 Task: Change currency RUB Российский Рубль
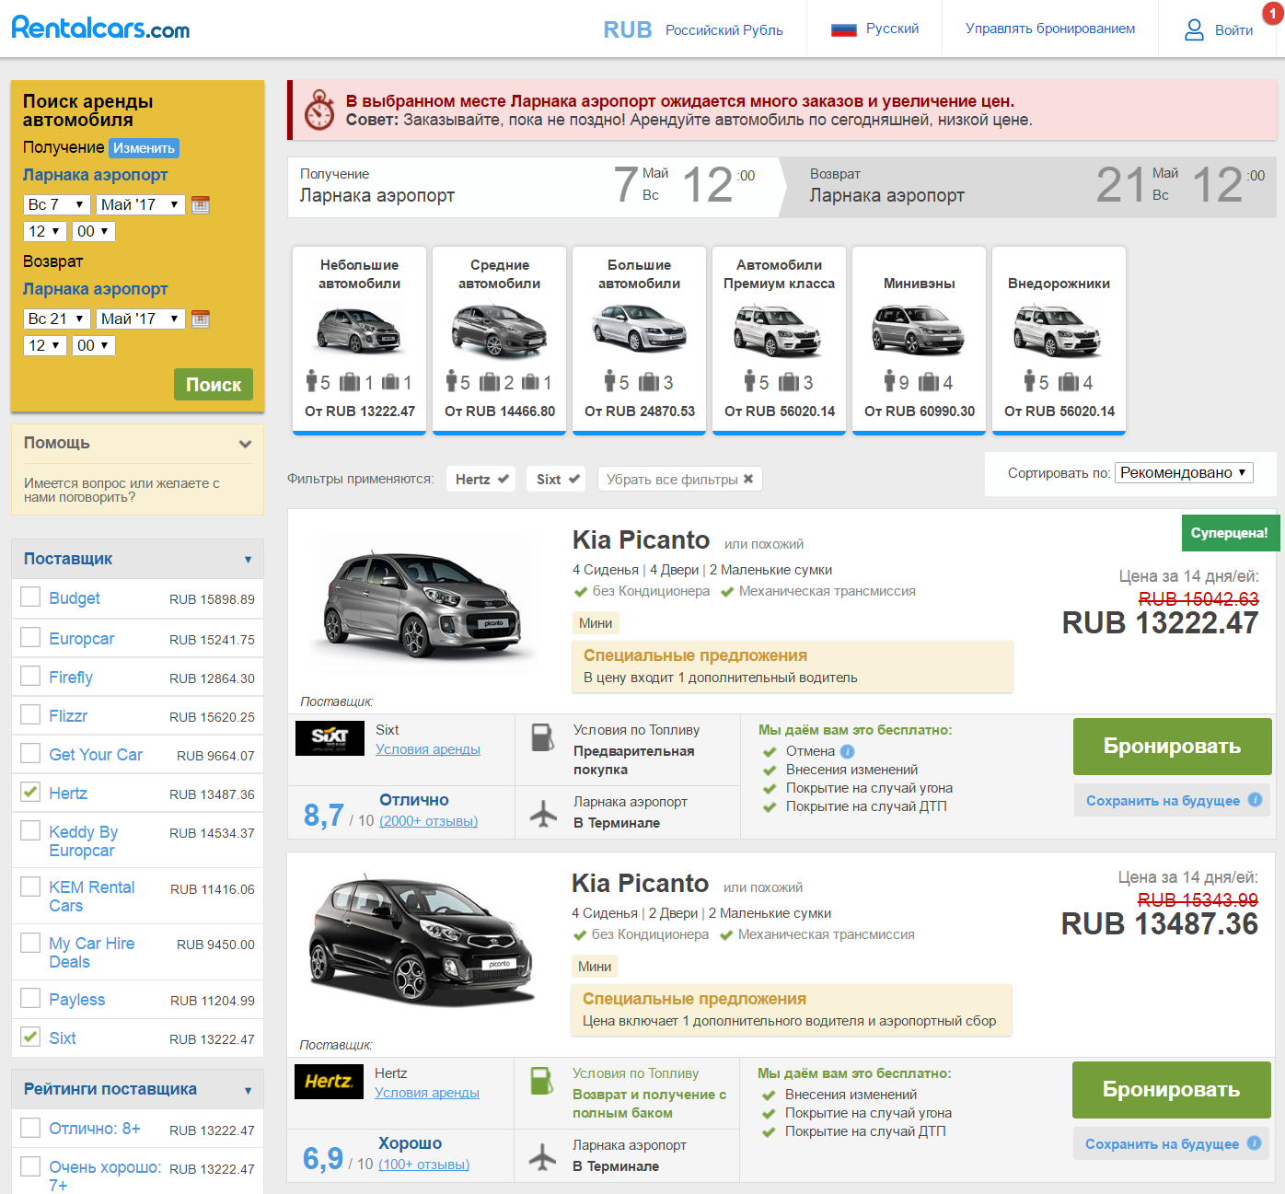(x=693, y=29)
